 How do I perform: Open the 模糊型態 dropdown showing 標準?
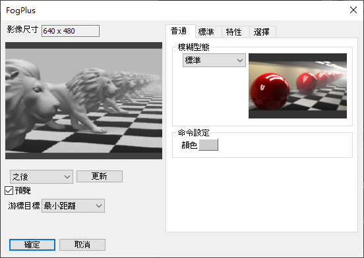click(214, 61)
